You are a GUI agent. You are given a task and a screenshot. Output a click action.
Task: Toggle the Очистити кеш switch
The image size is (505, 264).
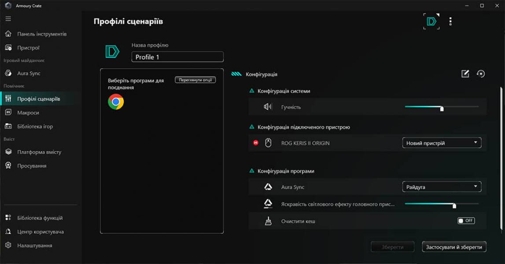point(466,221)
